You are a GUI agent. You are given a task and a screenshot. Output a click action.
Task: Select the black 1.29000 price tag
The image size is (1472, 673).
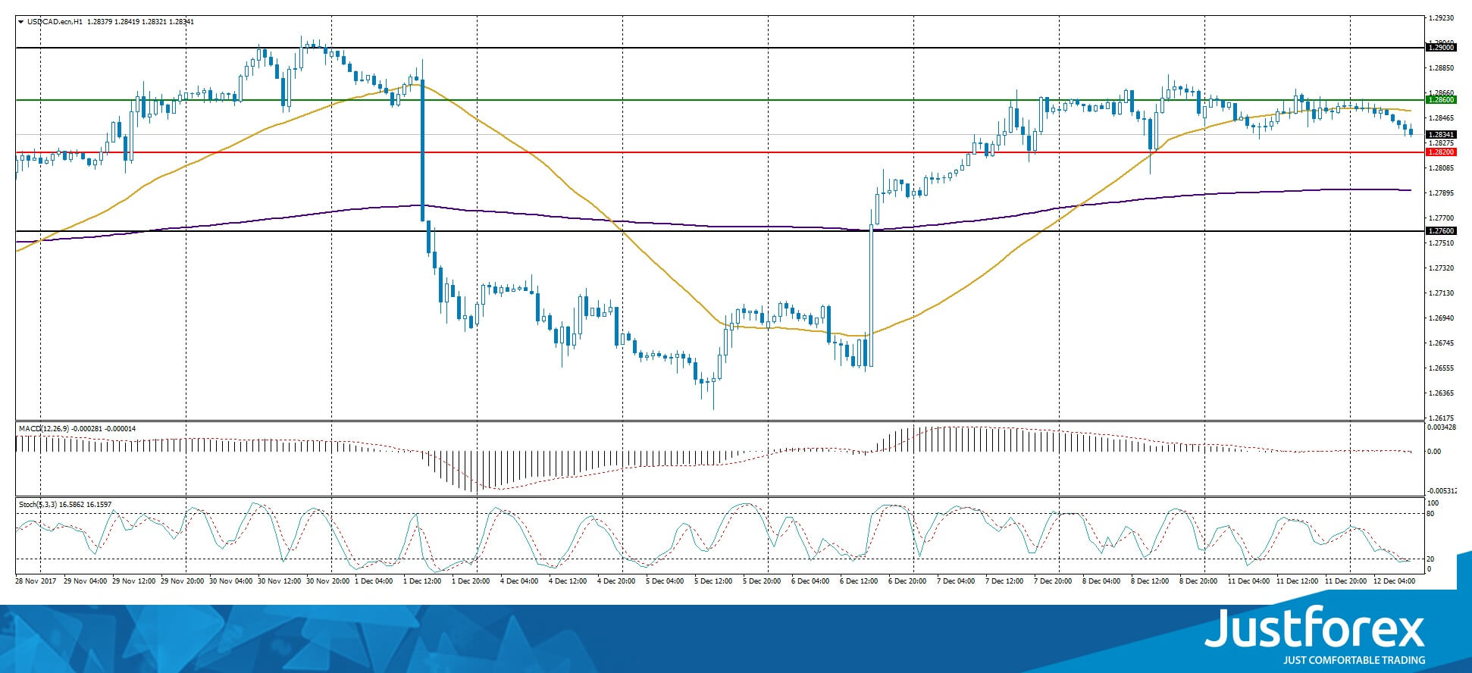click(x=1441, y=48)
